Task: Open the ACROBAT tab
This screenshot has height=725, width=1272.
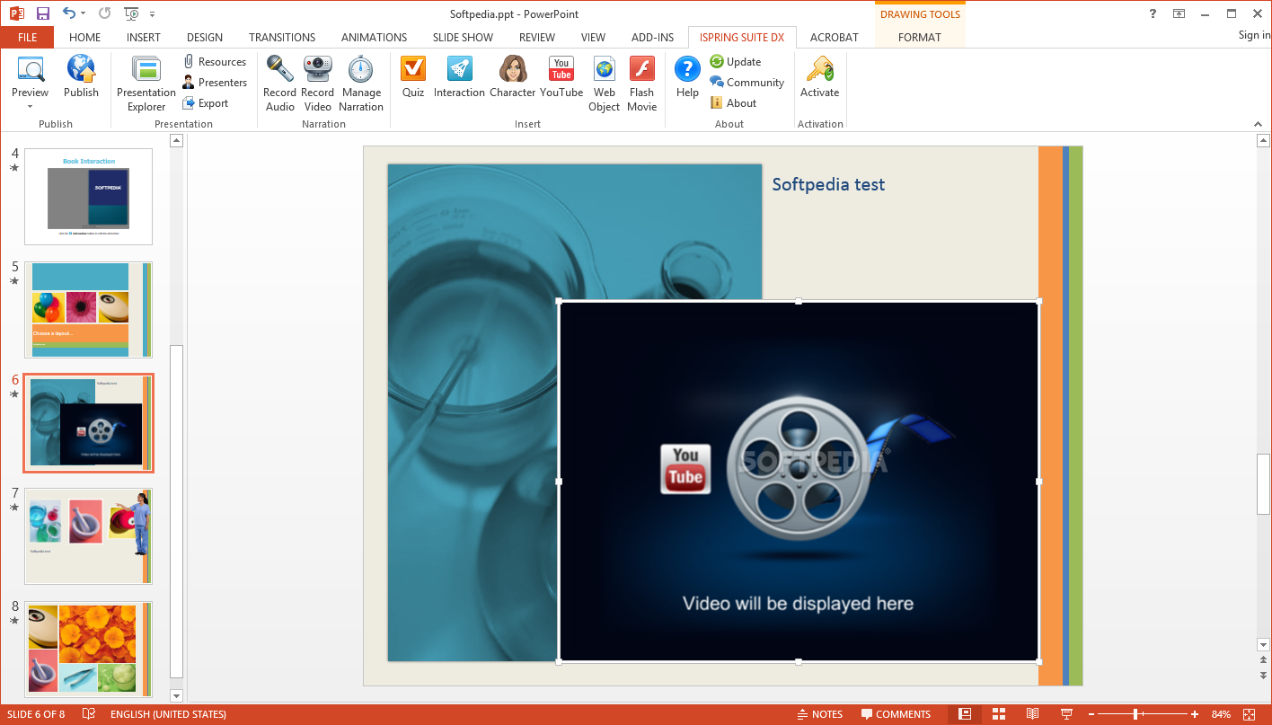Action: pyautogui.click(x=835, y=38)
